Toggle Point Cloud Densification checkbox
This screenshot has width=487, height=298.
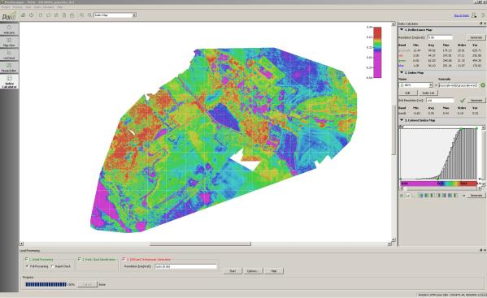(80, 259)
